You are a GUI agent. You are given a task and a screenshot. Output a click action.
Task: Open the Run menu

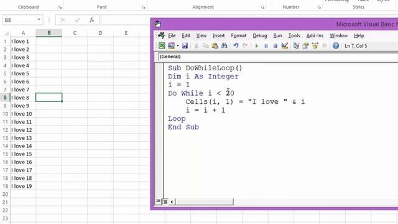(277, 35)
